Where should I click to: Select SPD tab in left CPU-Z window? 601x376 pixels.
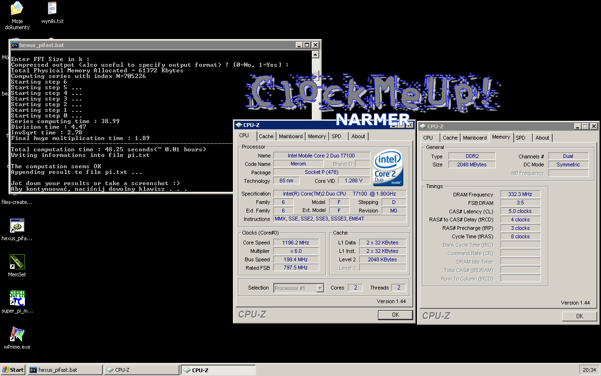pos(338,136)
